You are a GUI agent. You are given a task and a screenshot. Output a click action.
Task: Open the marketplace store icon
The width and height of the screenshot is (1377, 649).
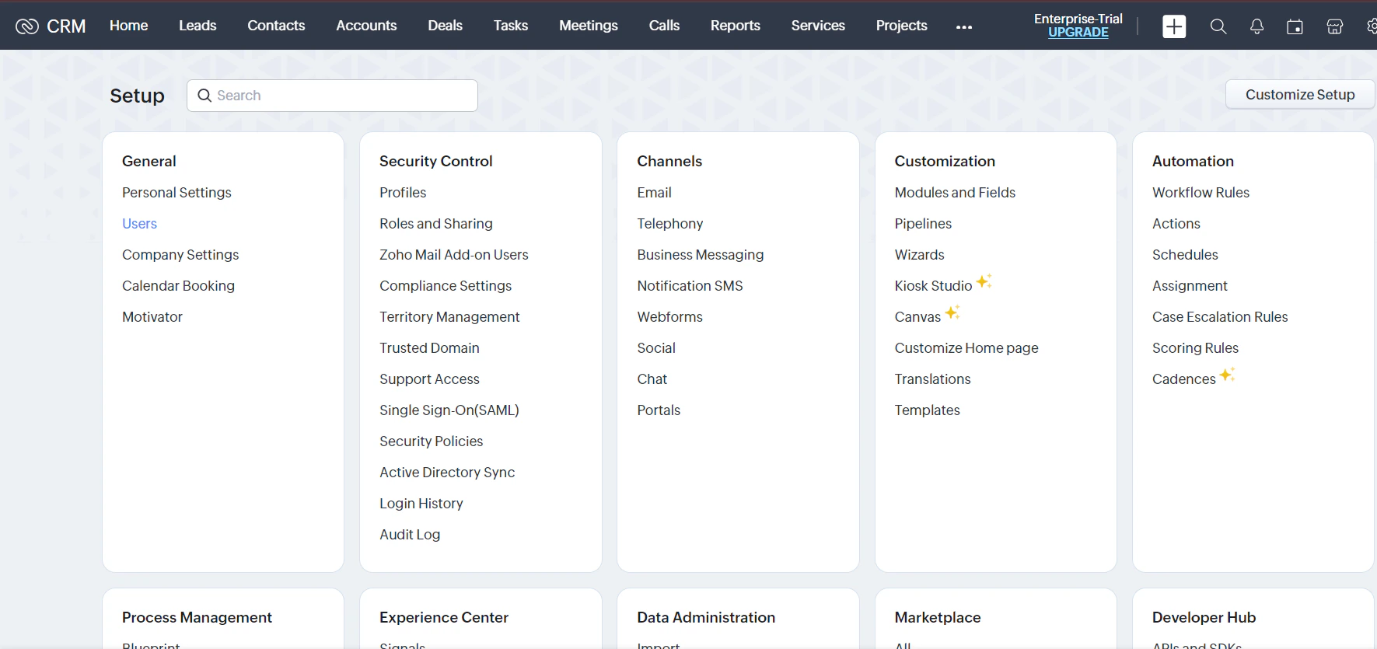click(x=1335, y=26)
